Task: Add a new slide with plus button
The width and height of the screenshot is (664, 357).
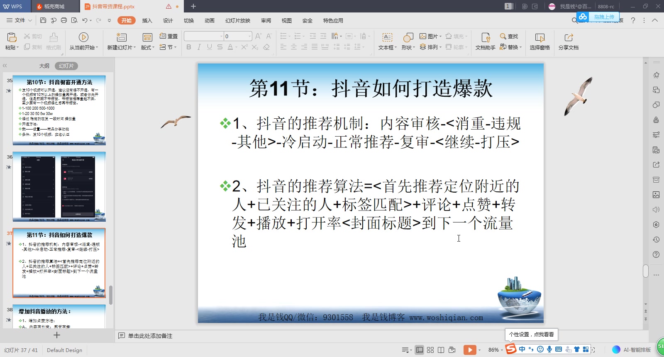Action: point(57,335)
